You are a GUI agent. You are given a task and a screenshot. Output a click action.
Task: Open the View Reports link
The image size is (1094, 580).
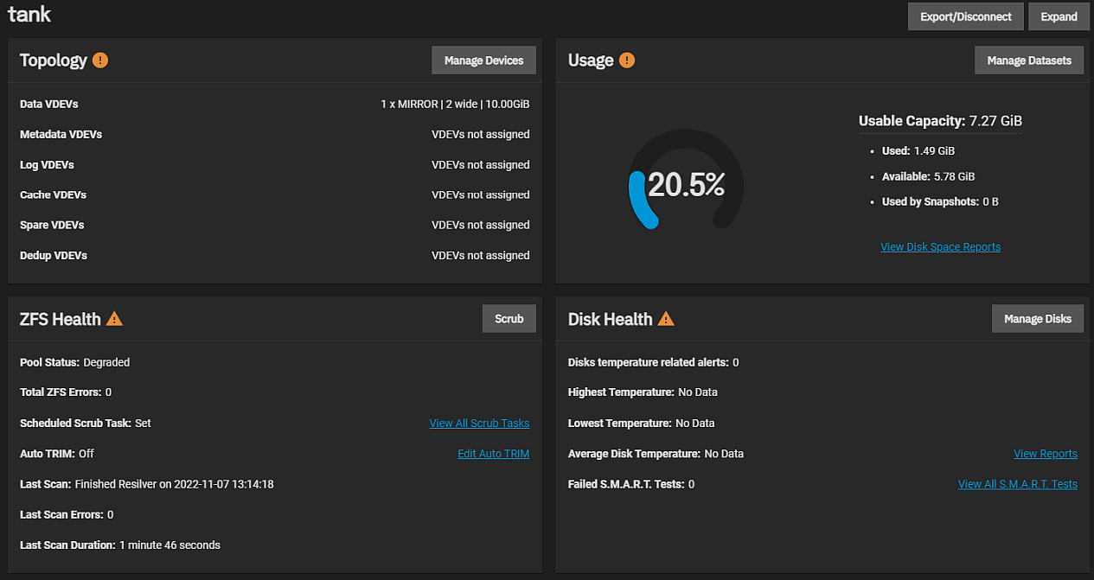1045,454
